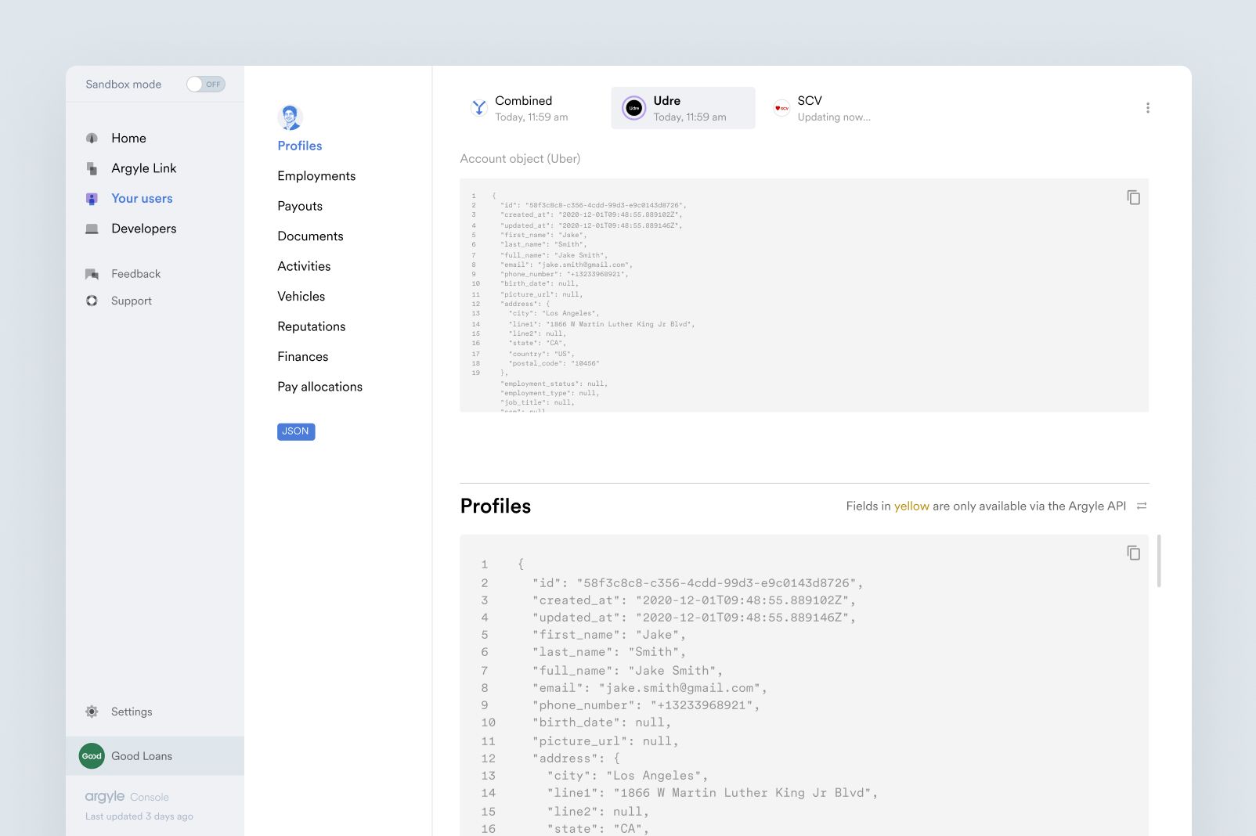Viewport: 1256px width, 836px height.
Task: Click the SCV account logo icon
Action: tap(781, 108)
